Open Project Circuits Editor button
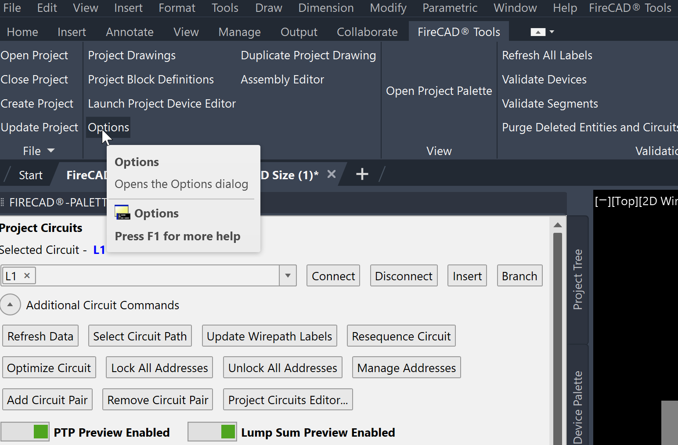 [x=288, y=399]
